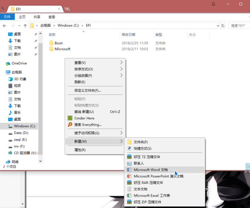Expand the 查看(V) submenu

(x=95, y=63)
